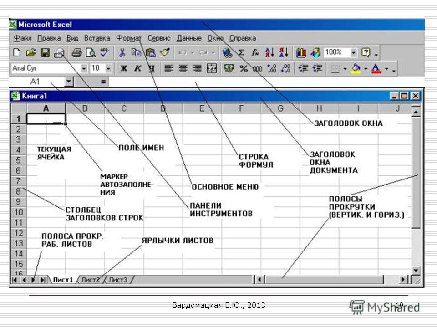Viewport: 437px width, 328px height.
Task: Apply the red Font Color A
Action: click(x=376, y=69)
